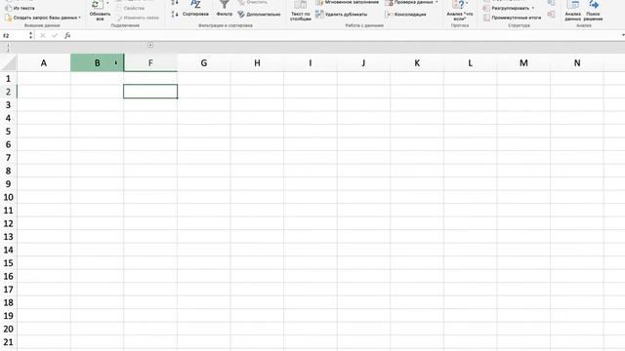Click the name box showing F2
This screenshot has height=351, width=625.
[x=15, y=35]
